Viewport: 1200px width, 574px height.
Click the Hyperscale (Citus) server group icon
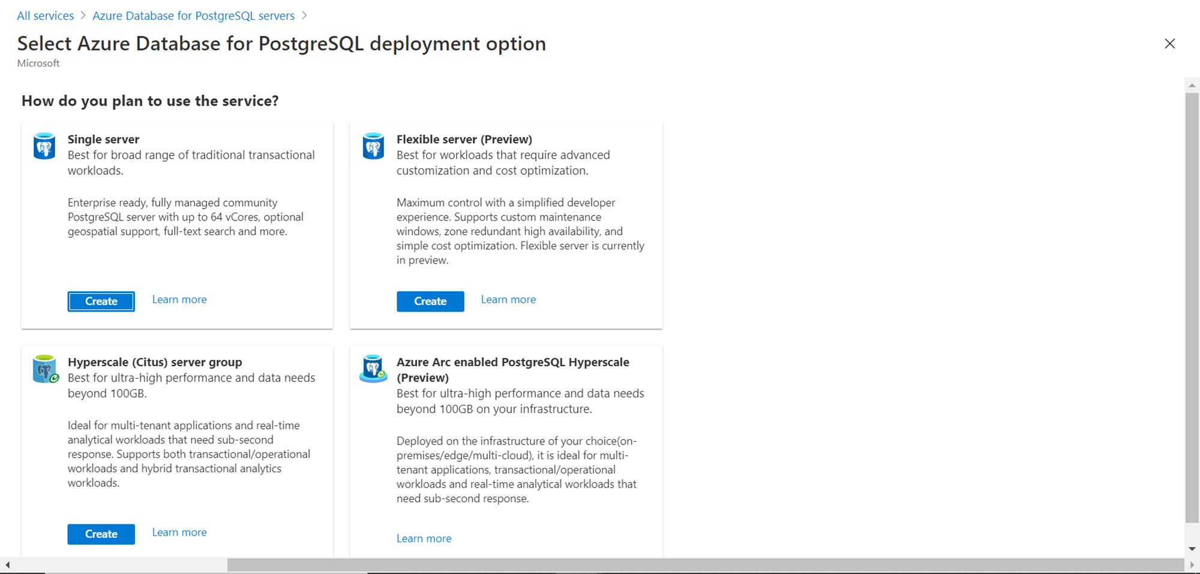pos(45,369)
